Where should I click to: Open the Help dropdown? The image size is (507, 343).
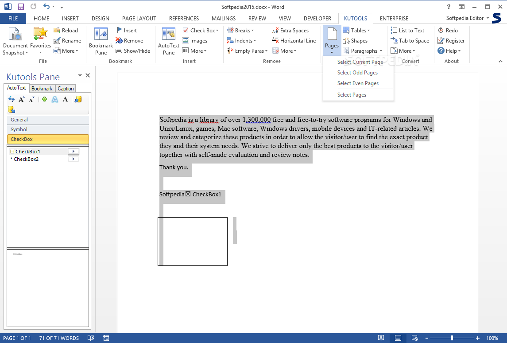(449, 51)
